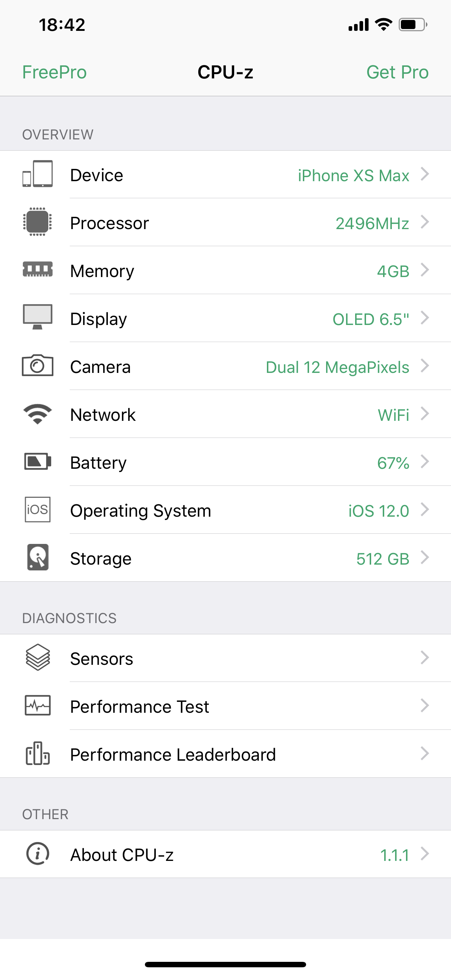Tap the Processor chip icon
The image size is (451, 976).
[37, 222]
